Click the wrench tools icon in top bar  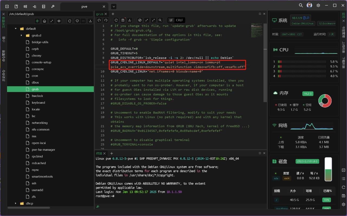click(x=53, y=6)
